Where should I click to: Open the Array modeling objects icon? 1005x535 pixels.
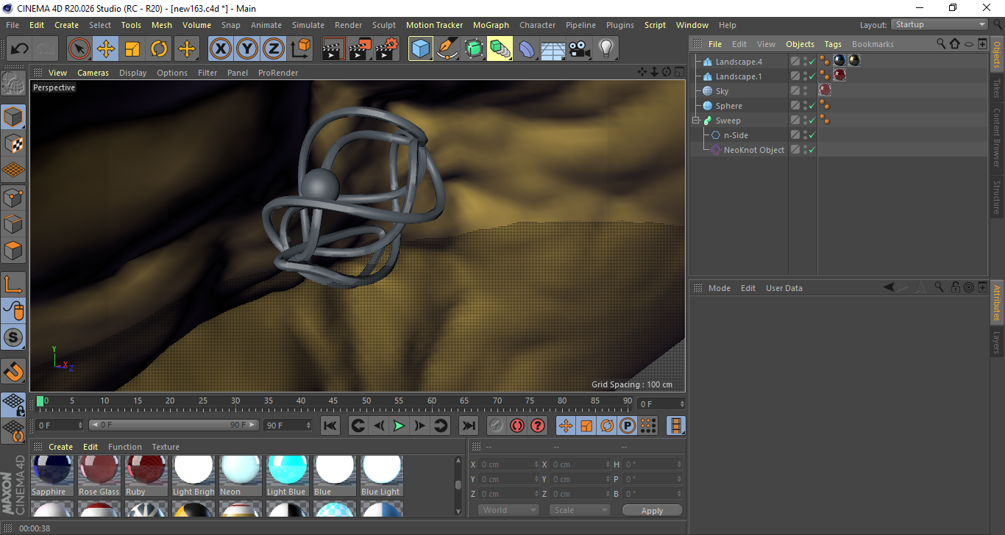(500, 49)
